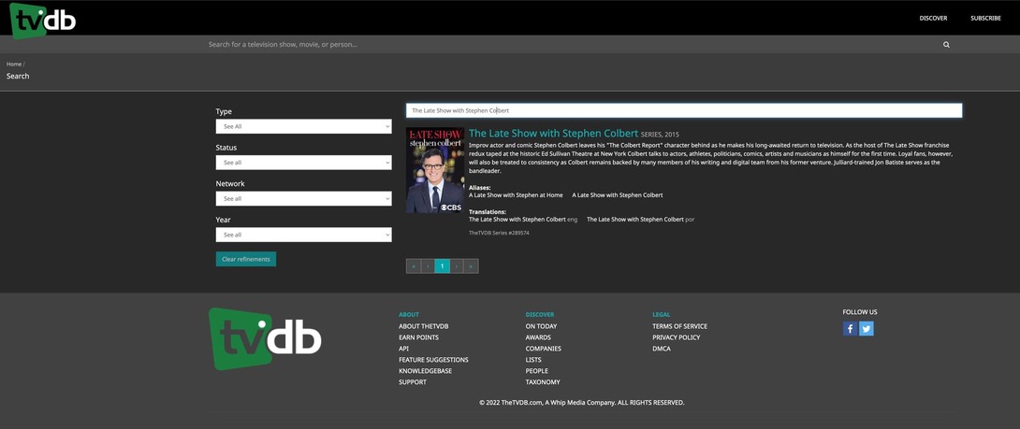The height and width of the screenshot is (429, 1020).
Task: Click the large TVDB footer logo
Action: click(x=265, y=338)
